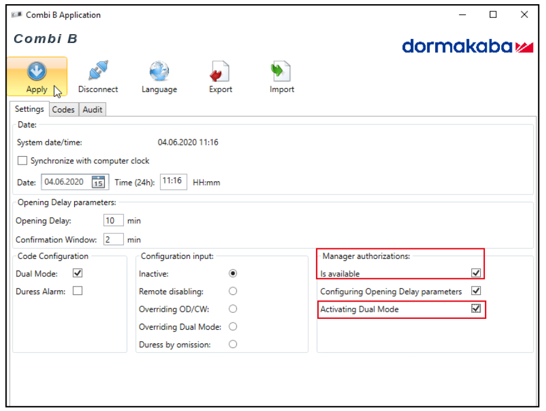Open the calendar picker beside Date field

[x=98, y=182]
